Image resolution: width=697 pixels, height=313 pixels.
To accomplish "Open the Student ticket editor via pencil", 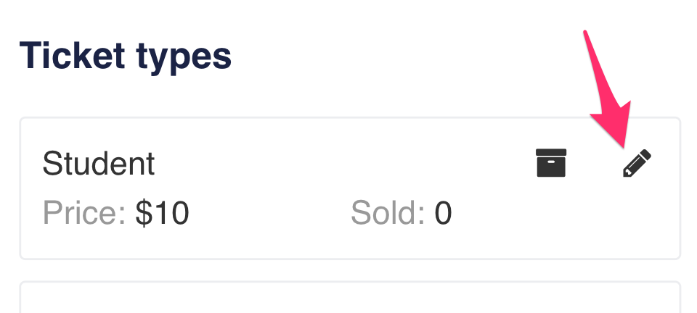I will pyautogui.click(x=637, y=164).
